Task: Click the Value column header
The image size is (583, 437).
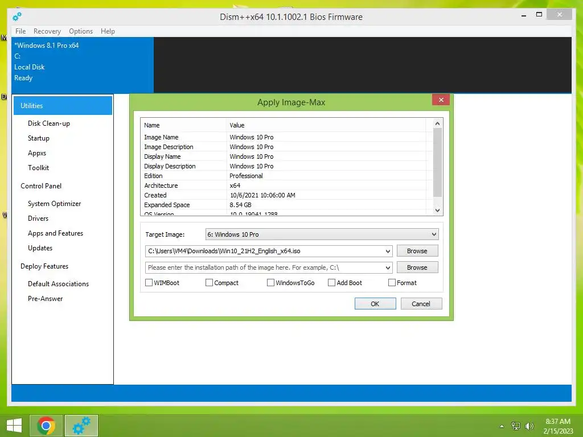Action: coord(326,125)
